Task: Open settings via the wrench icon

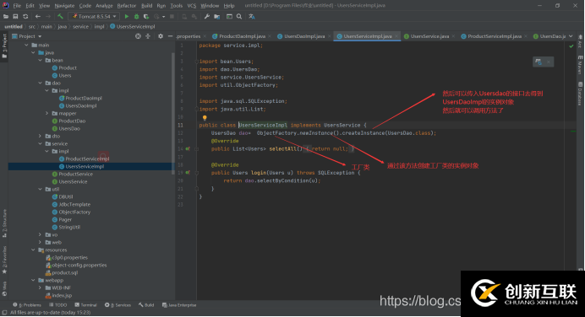Action: (x=207, y=16)
